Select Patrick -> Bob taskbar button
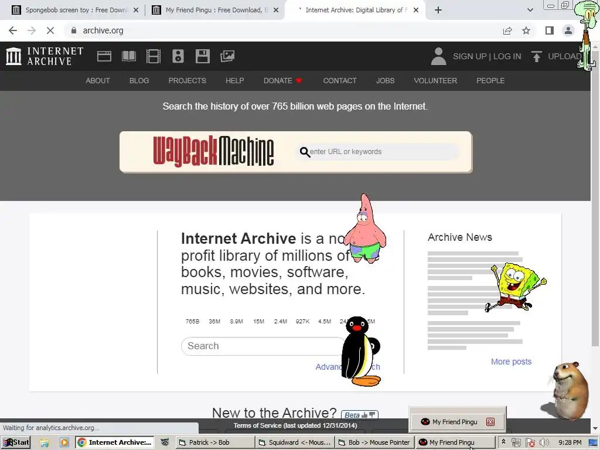This screenshot has width=600, height=450. [x=215, y=442]
